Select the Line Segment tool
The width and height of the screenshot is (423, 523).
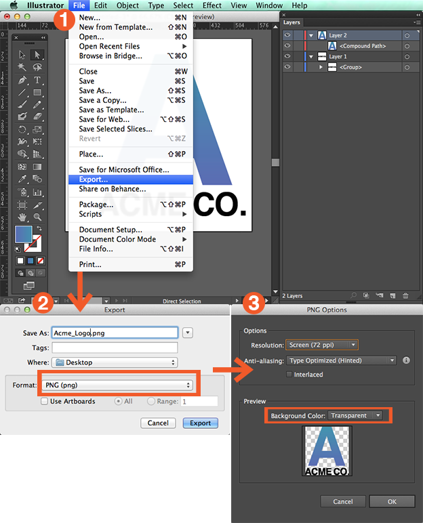tap(22, 92)
